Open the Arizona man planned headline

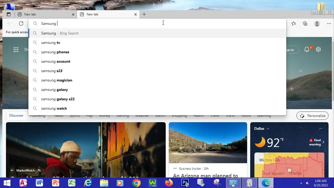coord(206,176)
